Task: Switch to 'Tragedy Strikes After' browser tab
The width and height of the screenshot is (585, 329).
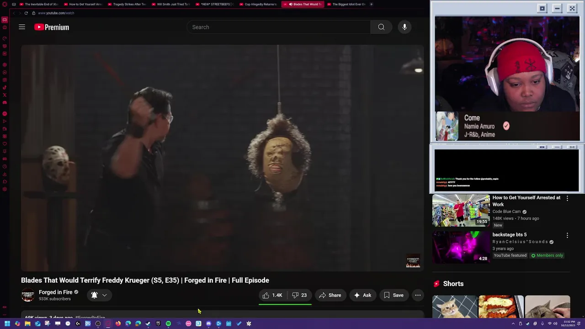Action: [127, 4]
